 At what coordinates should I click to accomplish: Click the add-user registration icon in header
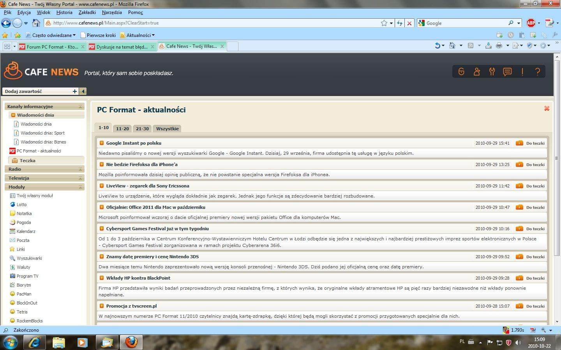tap(476, 72)
